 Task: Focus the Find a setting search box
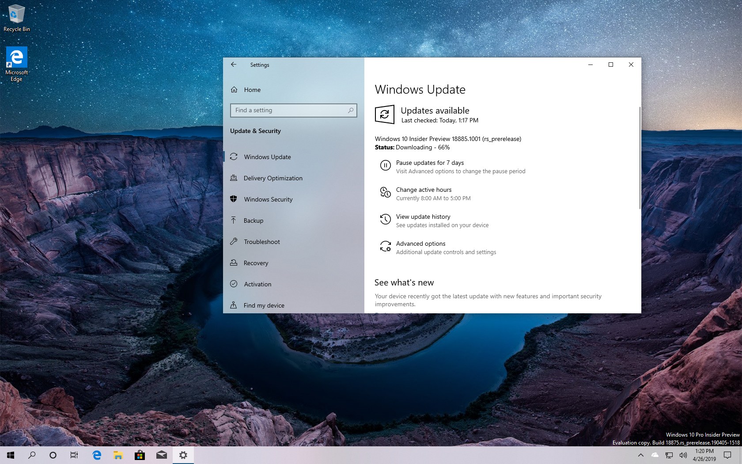click(x=293, y=110)
